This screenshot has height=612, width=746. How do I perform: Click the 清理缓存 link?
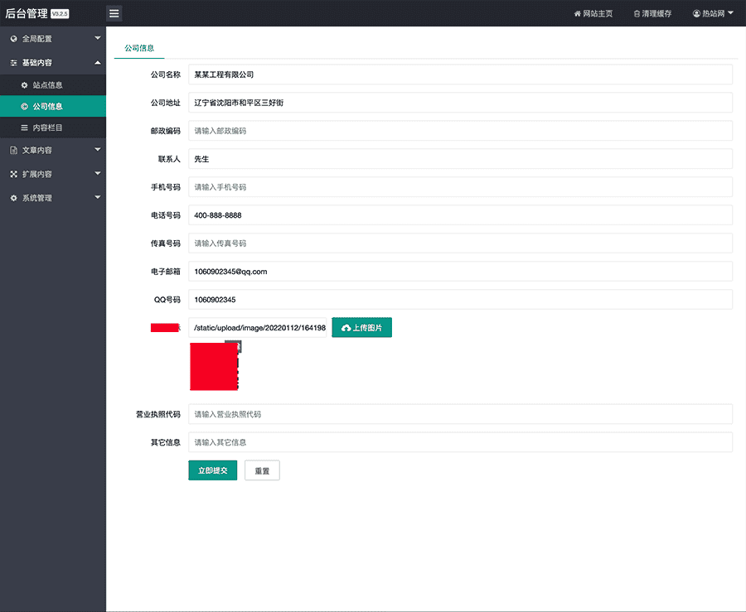pos(653,14)
